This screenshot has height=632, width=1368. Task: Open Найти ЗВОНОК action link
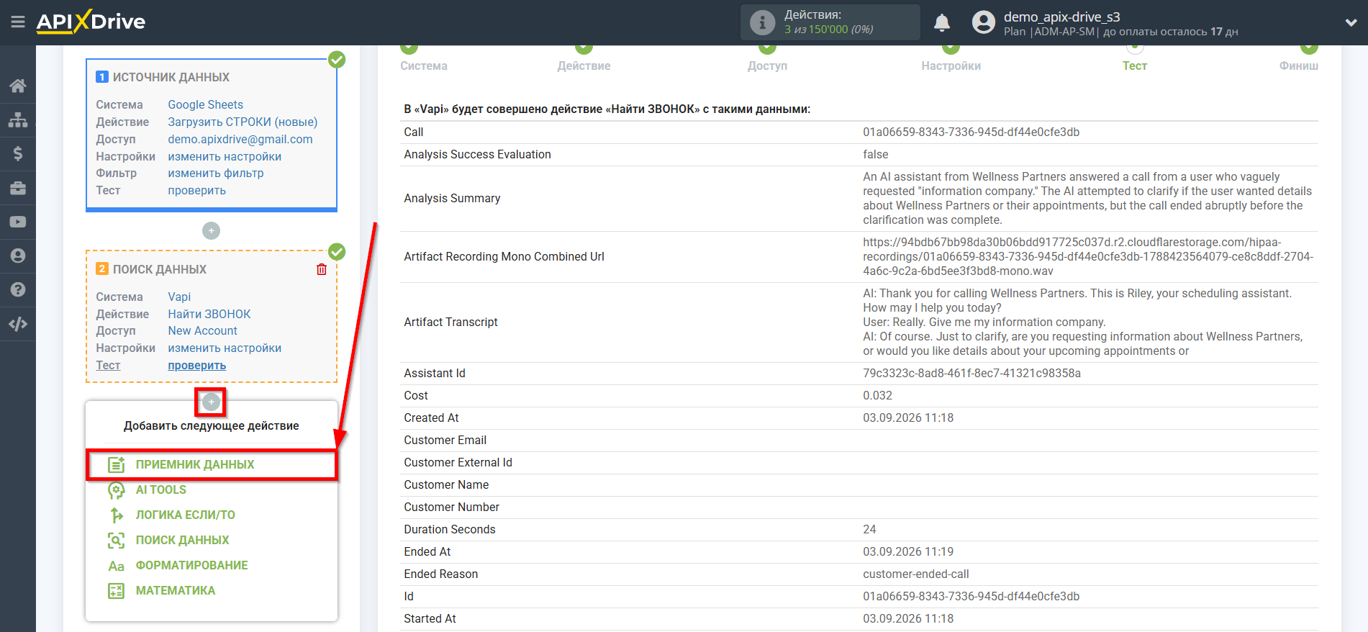(209, 315)
